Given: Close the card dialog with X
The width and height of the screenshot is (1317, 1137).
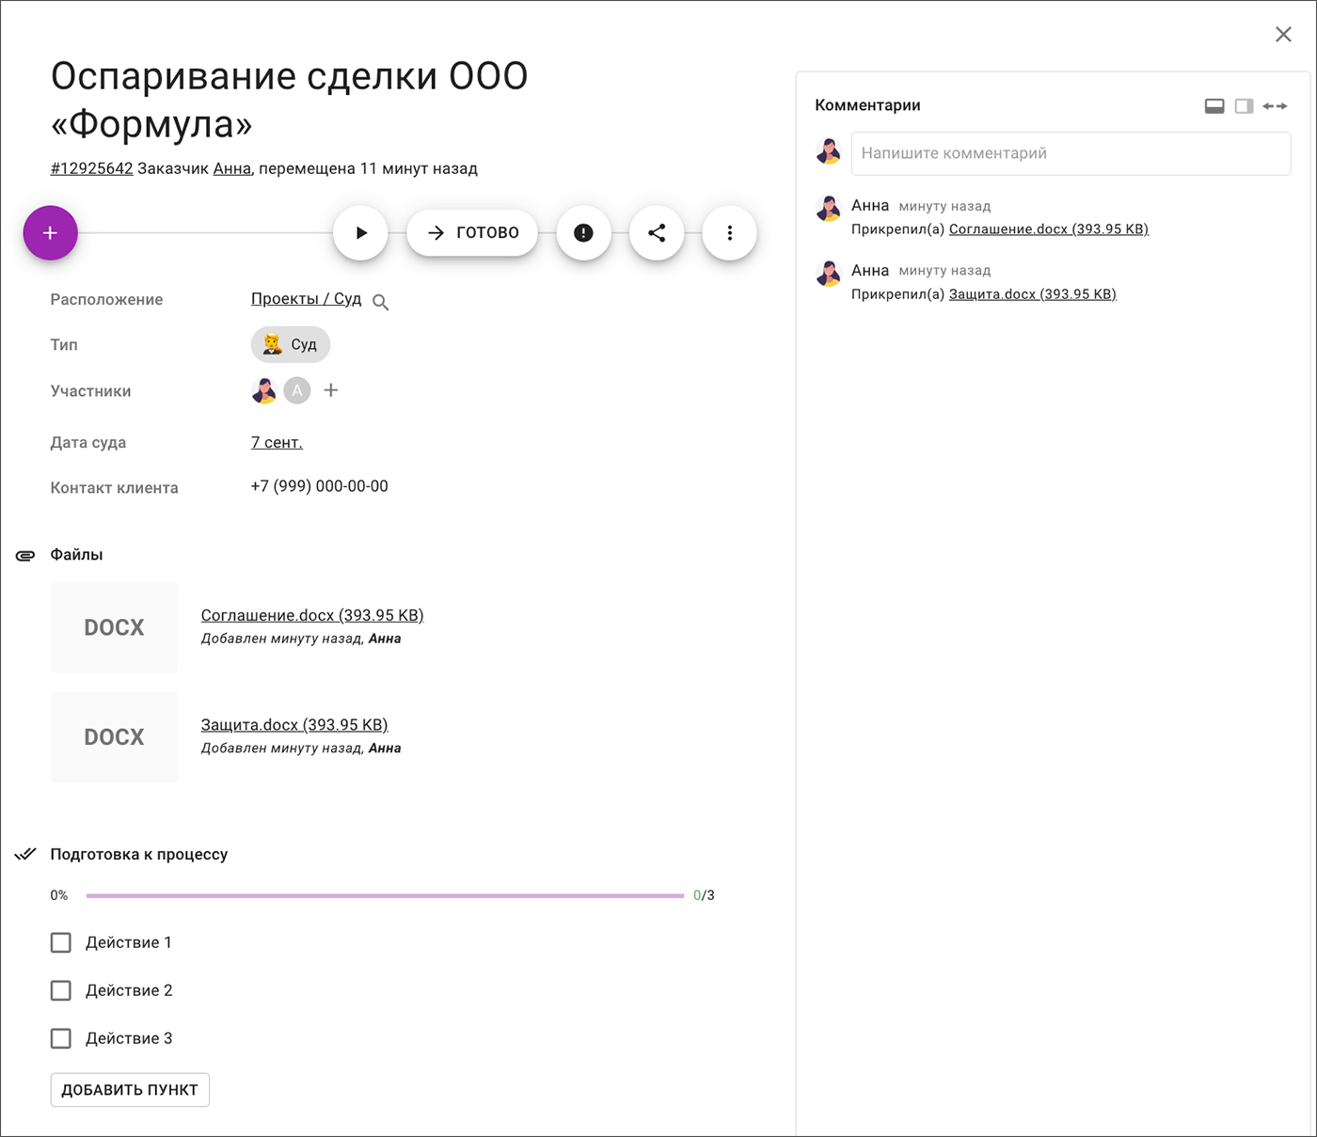Looking at the screenshot, I should pos(1283,35).
